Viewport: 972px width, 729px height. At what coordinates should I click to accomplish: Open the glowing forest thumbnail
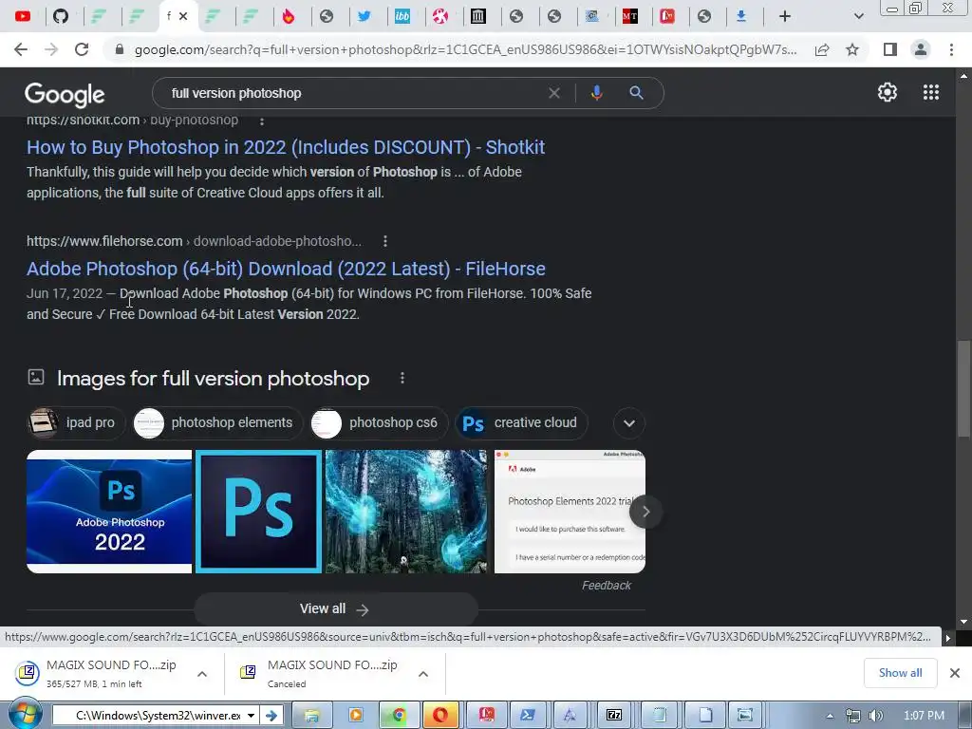[406, 512]
